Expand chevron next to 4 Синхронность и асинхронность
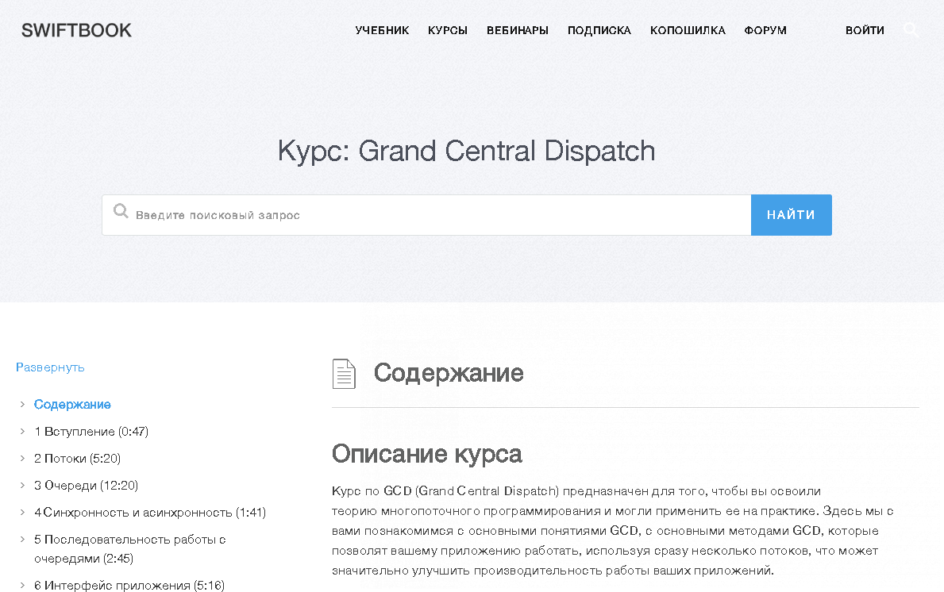This screenshot has width=944, height=592. pyautogui.click(x=22, y=513)
